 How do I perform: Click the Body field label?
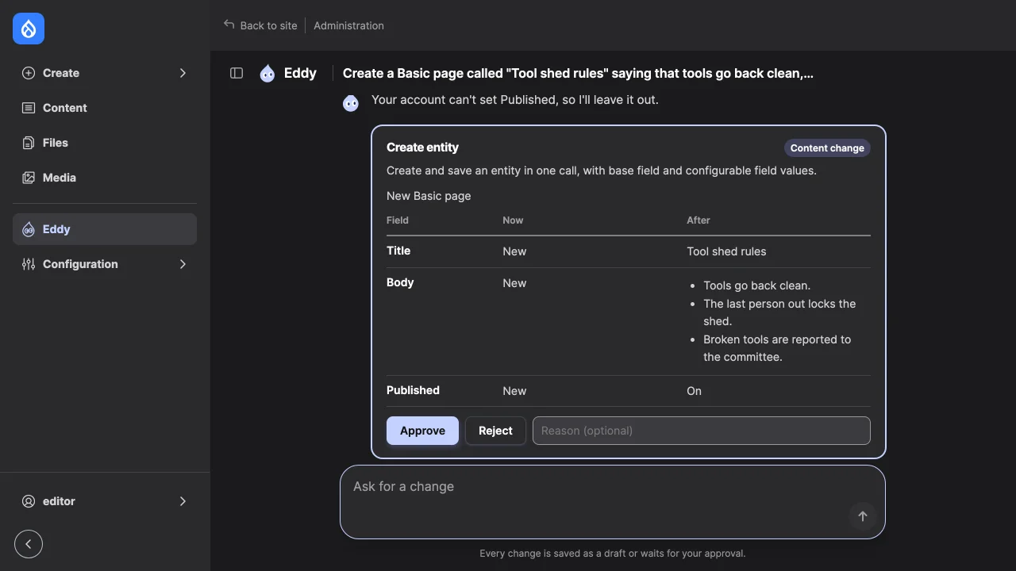click(x=400, y=282)
